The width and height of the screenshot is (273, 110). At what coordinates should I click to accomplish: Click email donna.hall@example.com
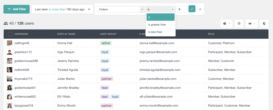click(x=157, y=43)
